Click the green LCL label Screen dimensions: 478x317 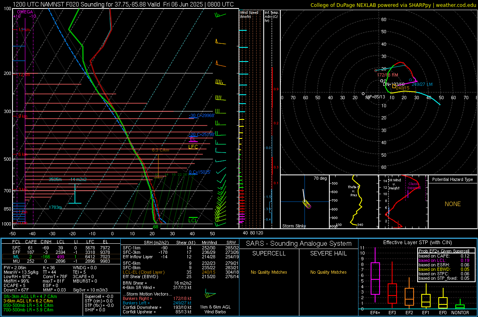pyautogui.click(x=193, y=220)
